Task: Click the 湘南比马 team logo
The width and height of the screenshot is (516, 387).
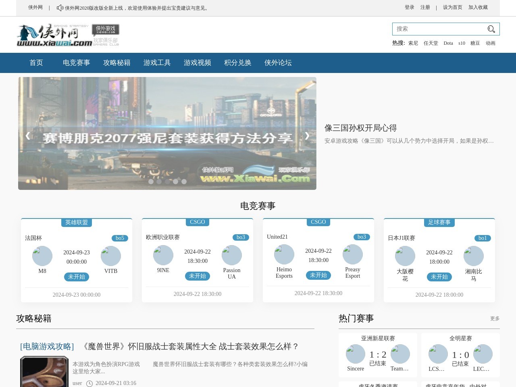Action: (x=474, y=256)
